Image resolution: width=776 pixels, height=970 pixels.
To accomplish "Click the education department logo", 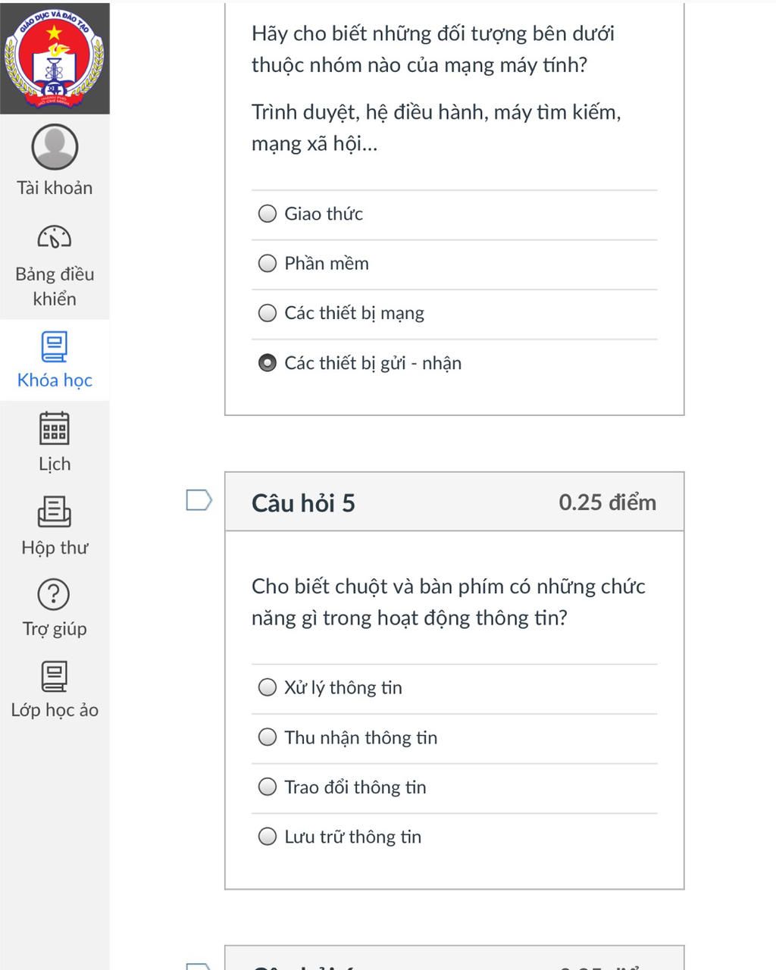I will pyautogui.click(x=55, y=59).
